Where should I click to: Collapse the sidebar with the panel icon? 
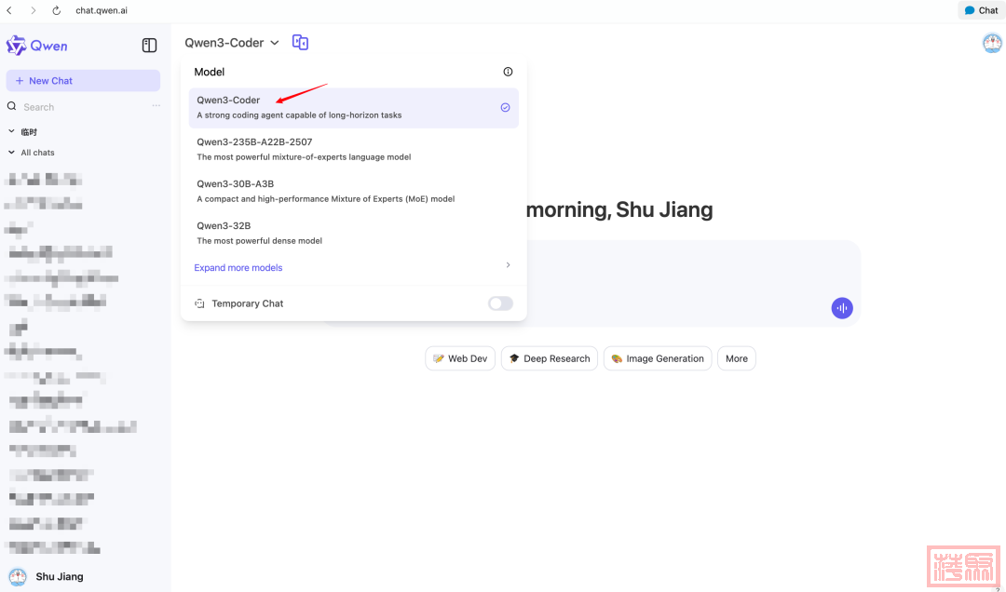pos(149,46)
